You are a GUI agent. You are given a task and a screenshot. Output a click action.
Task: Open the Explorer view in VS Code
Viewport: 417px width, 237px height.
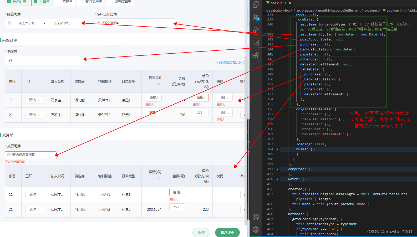point(256,4)
